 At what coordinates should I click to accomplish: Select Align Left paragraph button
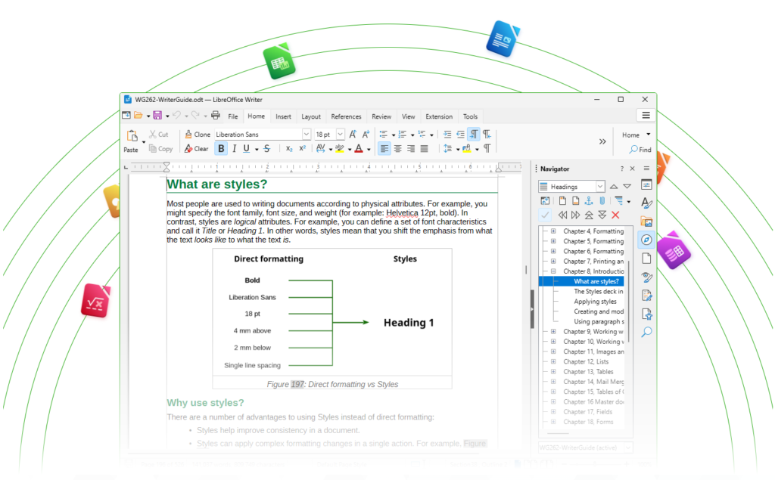384,149
